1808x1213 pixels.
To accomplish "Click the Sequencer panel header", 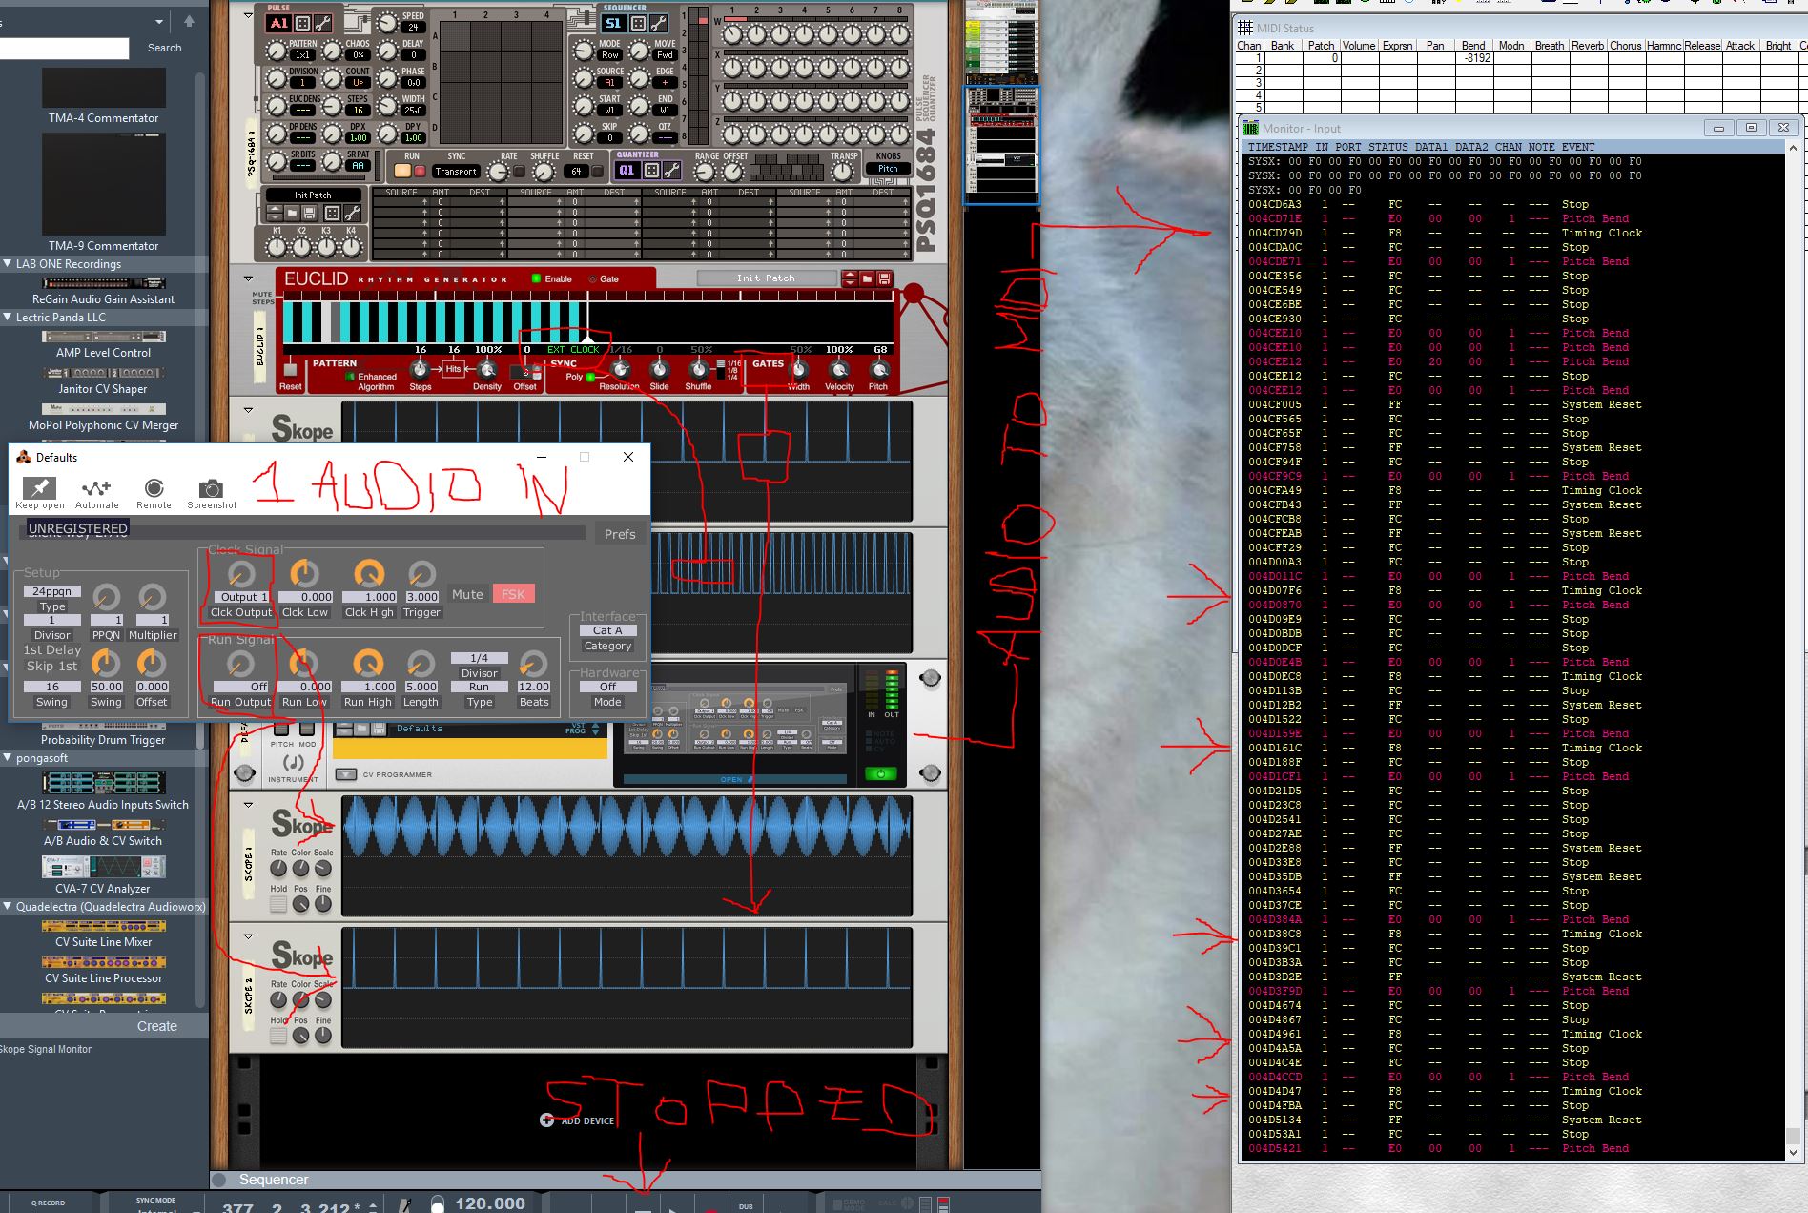I will tap(625, 1180).
